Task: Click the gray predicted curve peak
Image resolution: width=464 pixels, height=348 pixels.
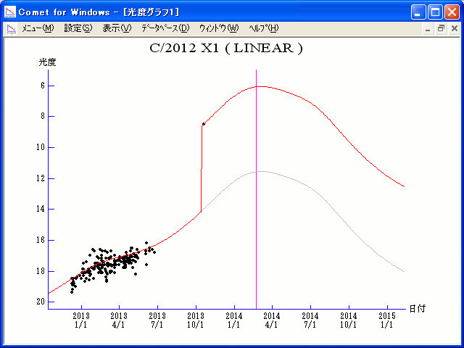Action: point(260,171)
